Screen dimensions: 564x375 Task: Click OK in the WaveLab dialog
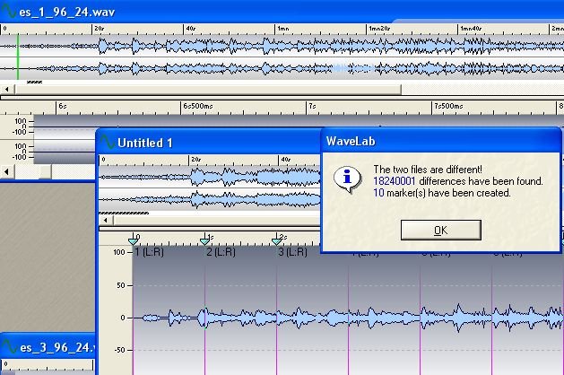coord(439,230)
